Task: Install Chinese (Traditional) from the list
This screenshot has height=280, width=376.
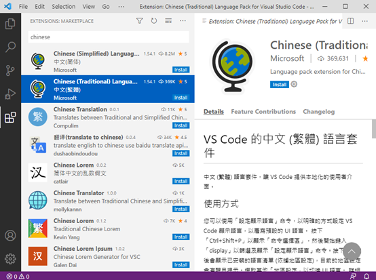Action: [181, 98]
